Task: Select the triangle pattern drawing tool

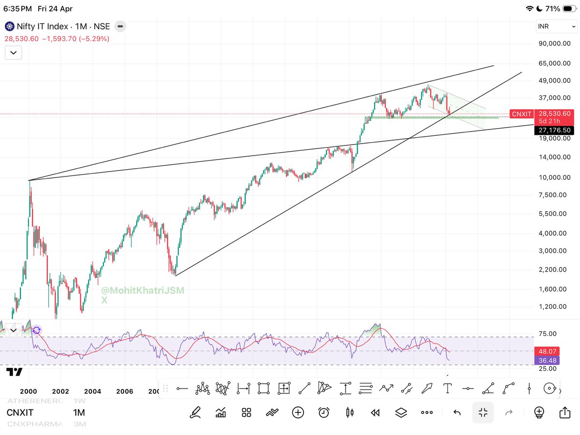Action: [325, 388]
